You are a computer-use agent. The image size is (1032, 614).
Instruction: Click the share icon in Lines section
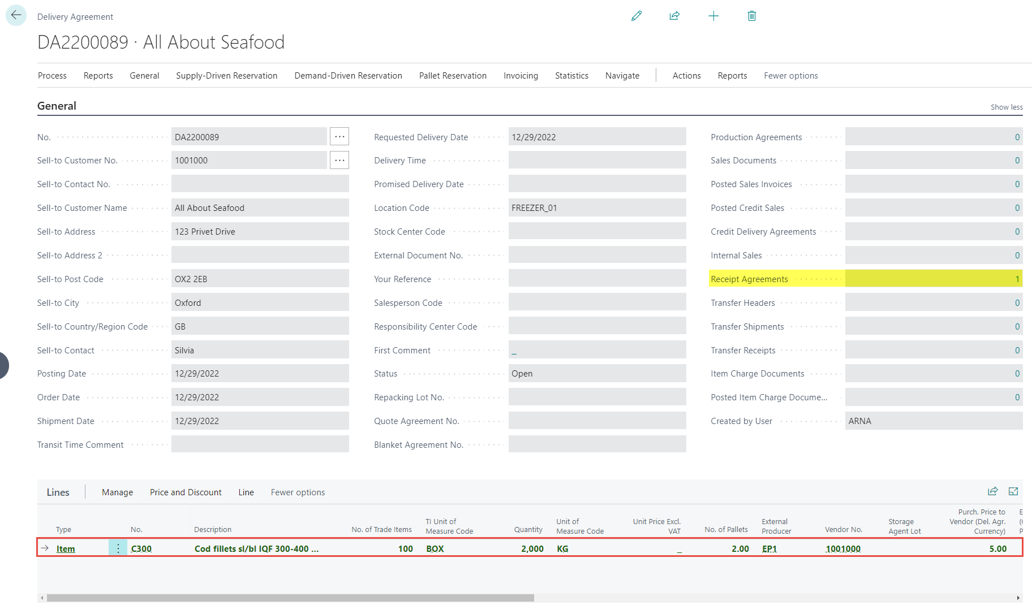992,491
